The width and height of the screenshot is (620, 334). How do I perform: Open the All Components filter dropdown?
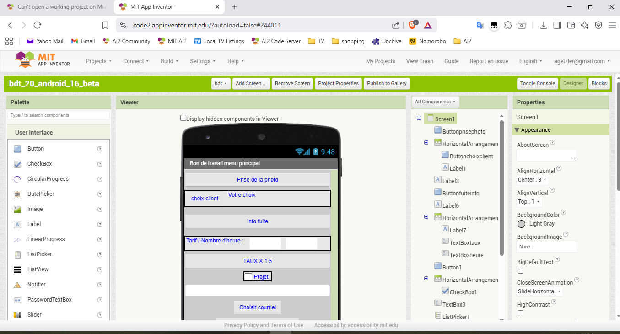coord(435,102)
